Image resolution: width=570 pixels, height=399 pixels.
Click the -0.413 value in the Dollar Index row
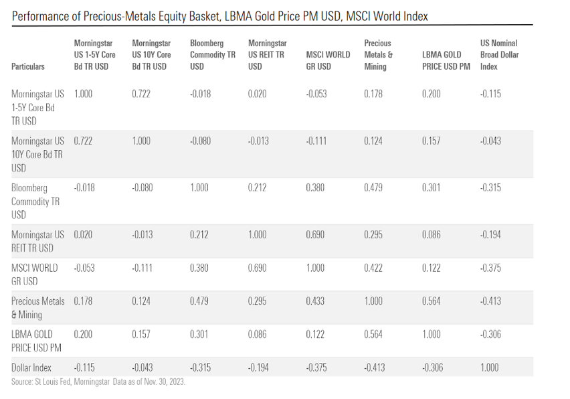coord(375,367)
